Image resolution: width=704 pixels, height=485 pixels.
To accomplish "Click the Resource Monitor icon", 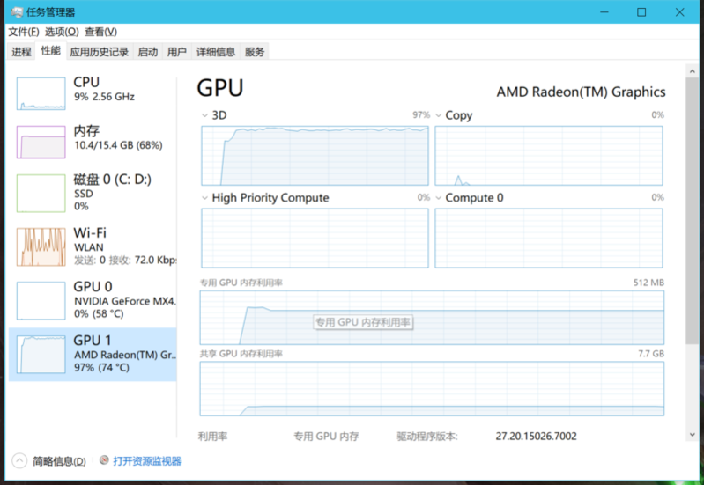I will click(x=105, y=460).
